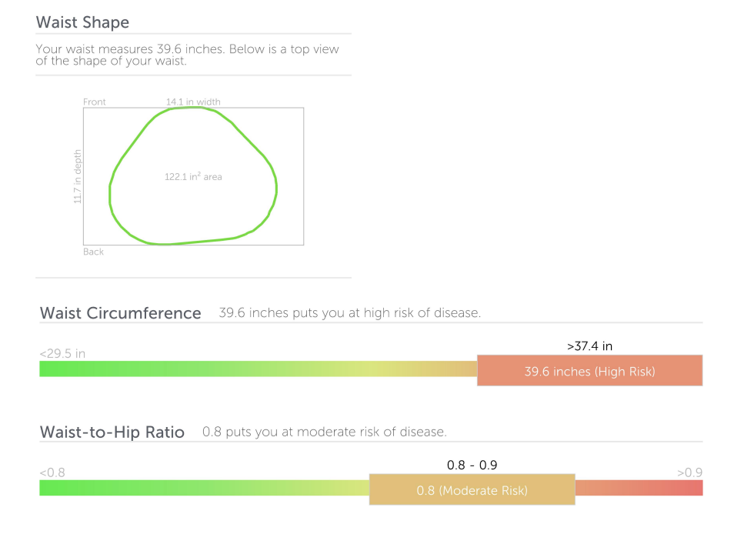Viewport: 744px width, 554px height.
Task: Click the Waist-to-Hip Ratio heading
Action: point(112,432)
